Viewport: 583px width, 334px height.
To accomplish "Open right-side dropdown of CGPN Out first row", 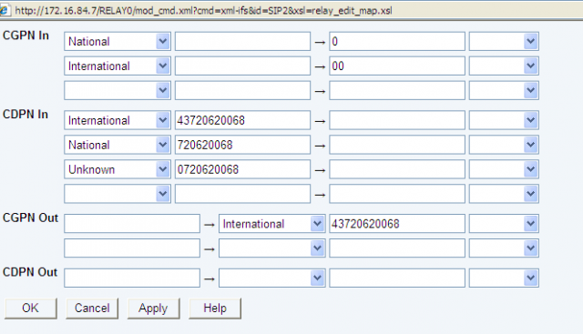I will coord(504,224).
